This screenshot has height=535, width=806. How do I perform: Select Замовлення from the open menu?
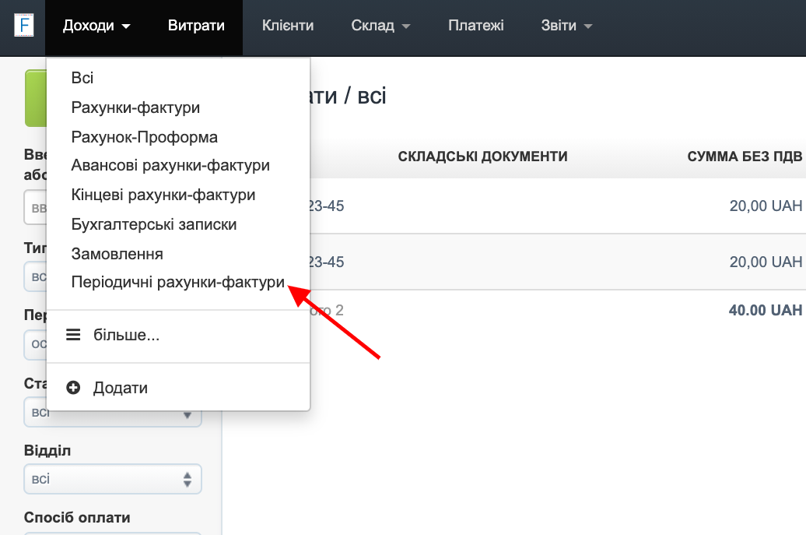click(117, 253)
